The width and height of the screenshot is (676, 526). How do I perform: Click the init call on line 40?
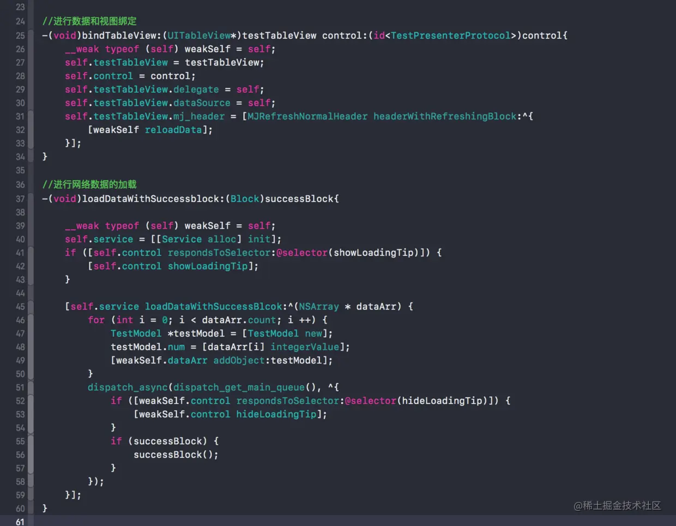pyautogui.click(x=259, y=239)
